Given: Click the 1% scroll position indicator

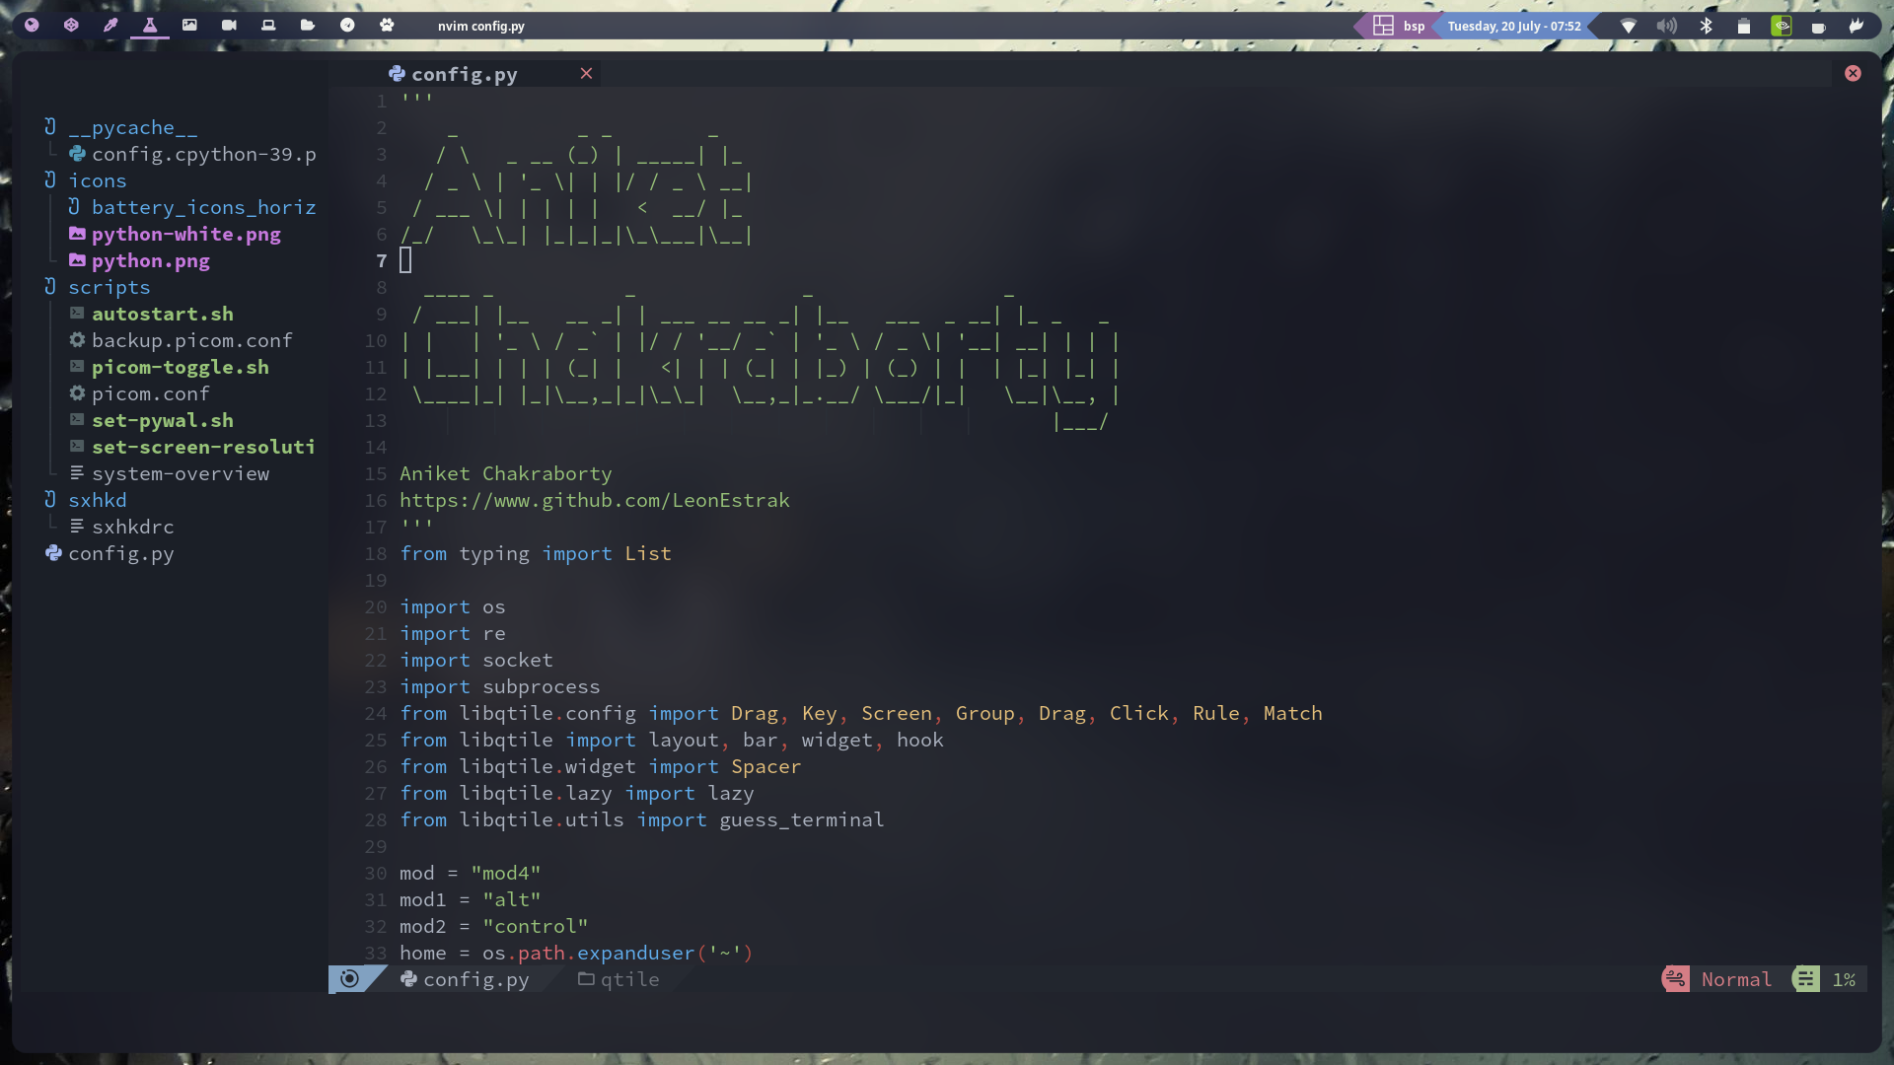Looking at the screenshot, I should point(1843,979).
